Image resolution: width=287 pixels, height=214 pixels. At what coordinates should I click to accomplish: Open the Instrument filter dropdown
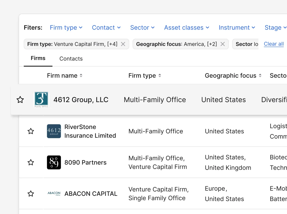point(237,27)
